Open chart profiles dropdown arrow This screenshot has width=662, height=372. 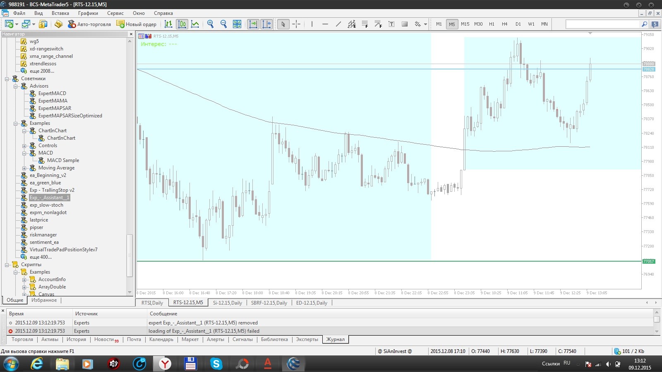[34, 24]
